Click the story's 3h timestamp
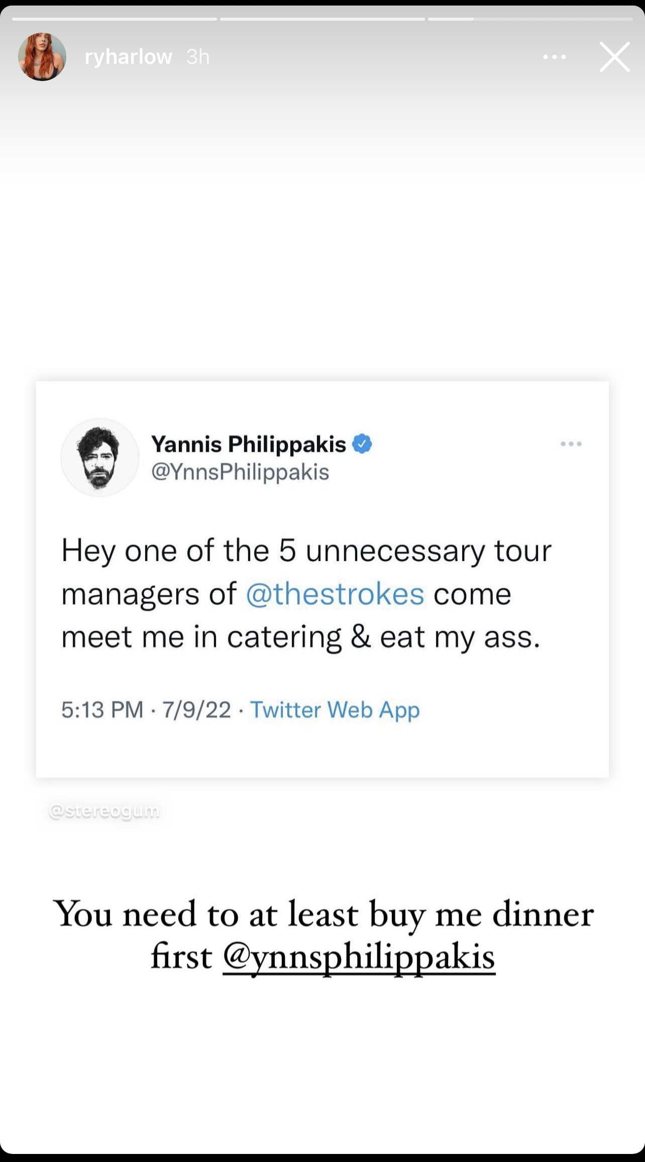This screenshot has width=645, height=1162. pyautogui.click(x=197, y=57)
